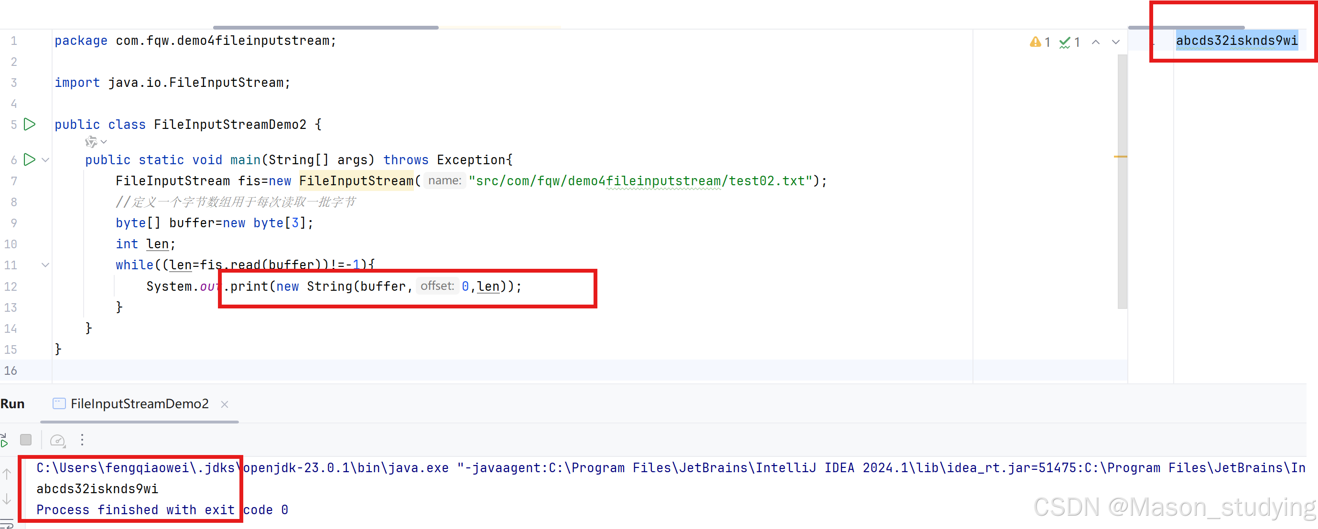The image size is (1318, 529).
Task: Rerun FileInputStreamDemo2 in Run panel
Action: [x=4, y=440]
